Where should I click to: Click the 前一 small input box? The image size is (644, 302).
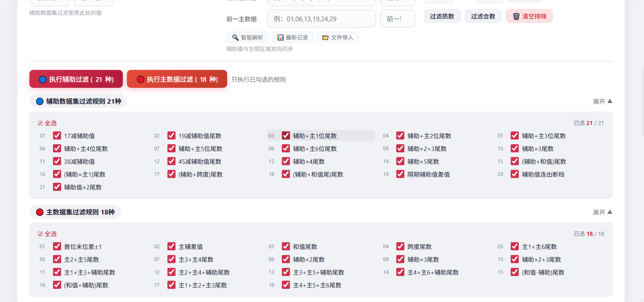[398, 19]
